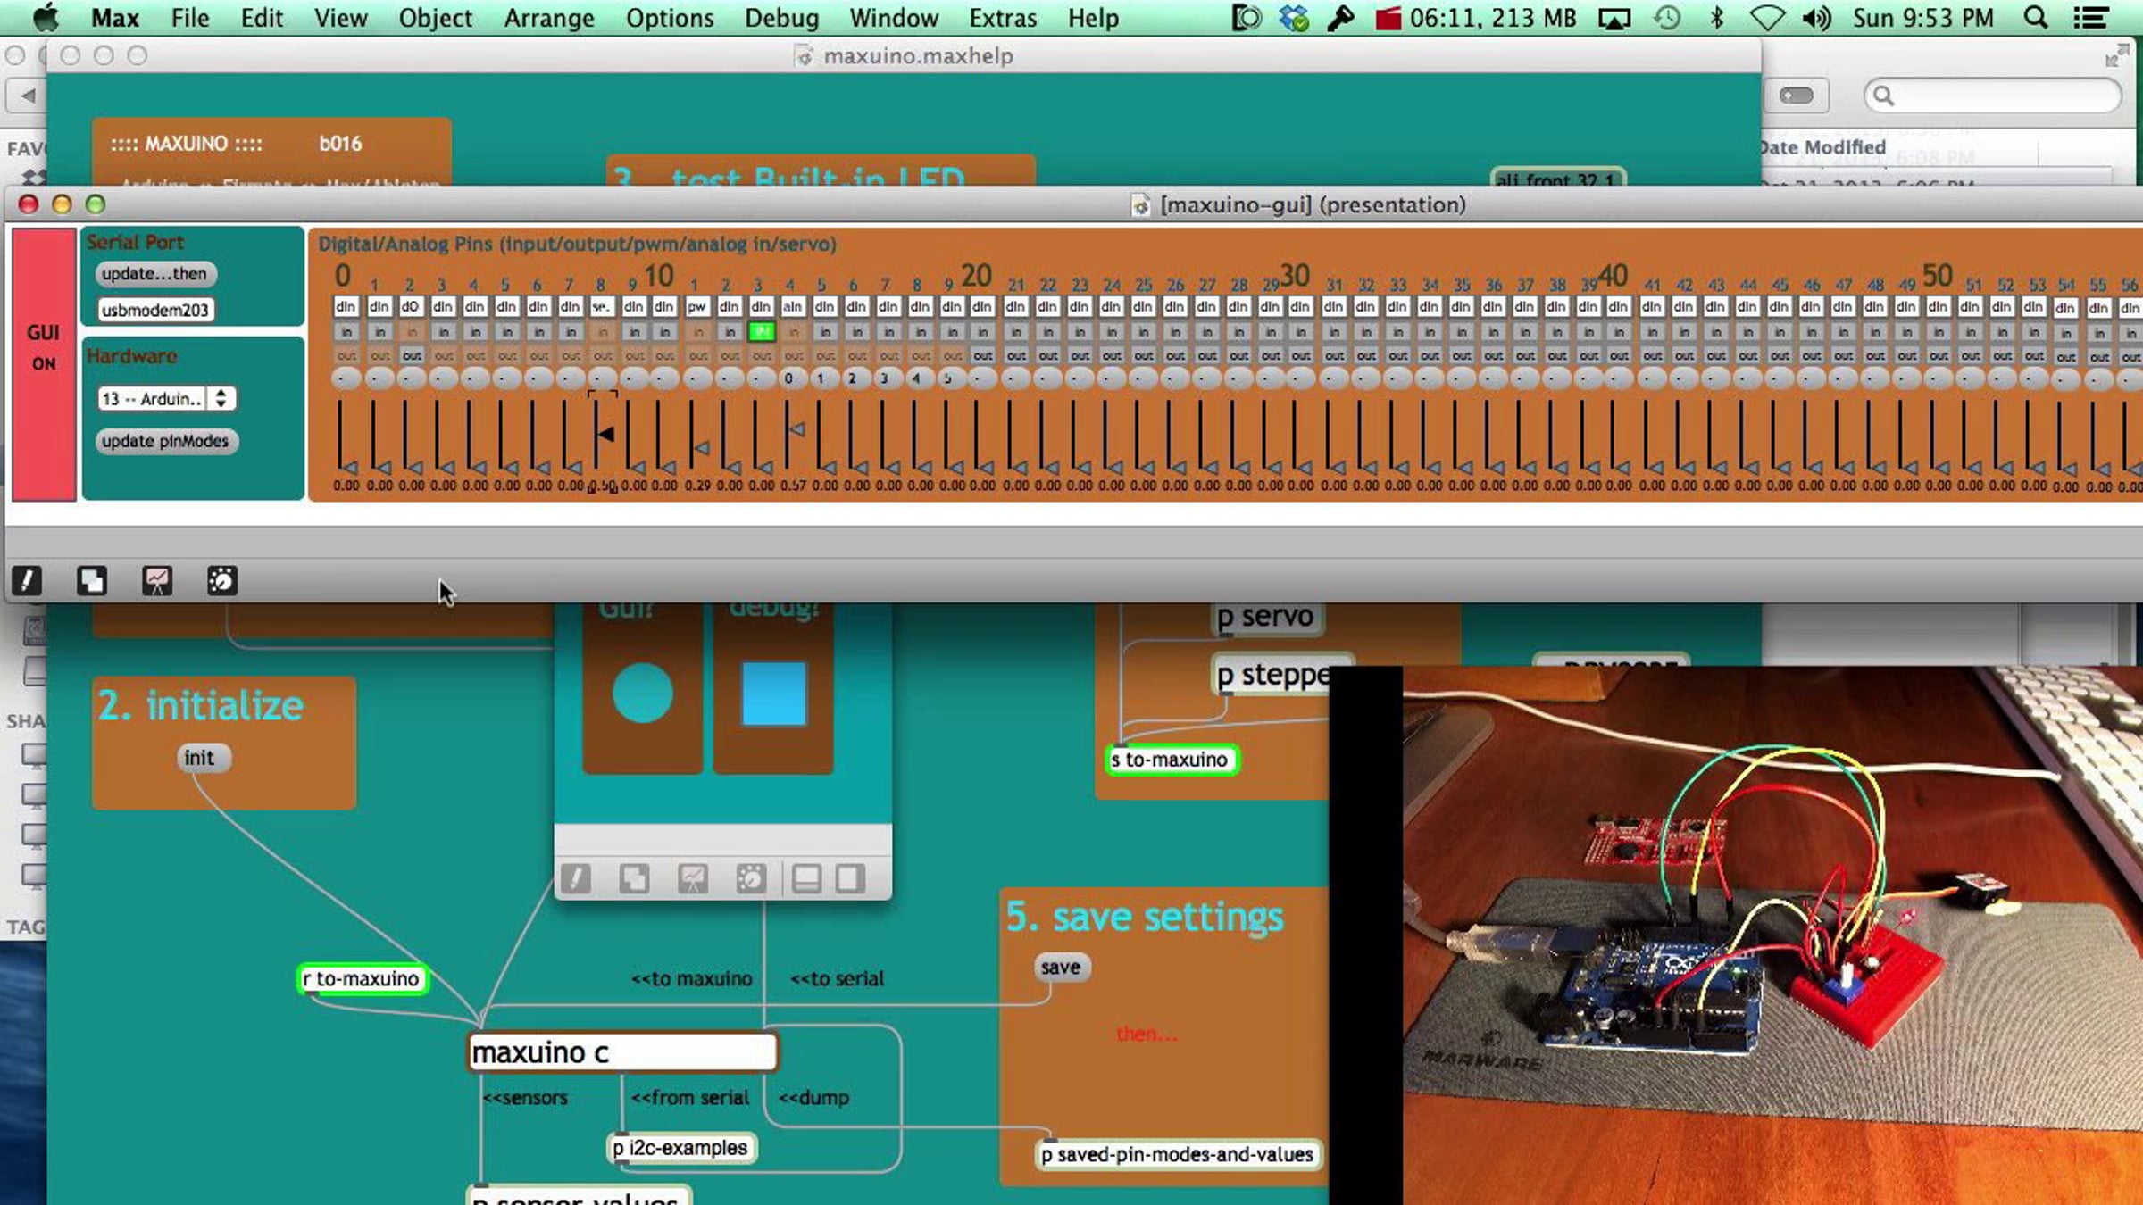Open the pin 11 'pw' mode menu
Viewport: 2143px width, 1205px height.
[696, 306]
